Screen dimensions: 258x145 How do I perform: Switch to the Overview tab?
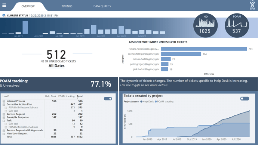click(x=28, y=6)
